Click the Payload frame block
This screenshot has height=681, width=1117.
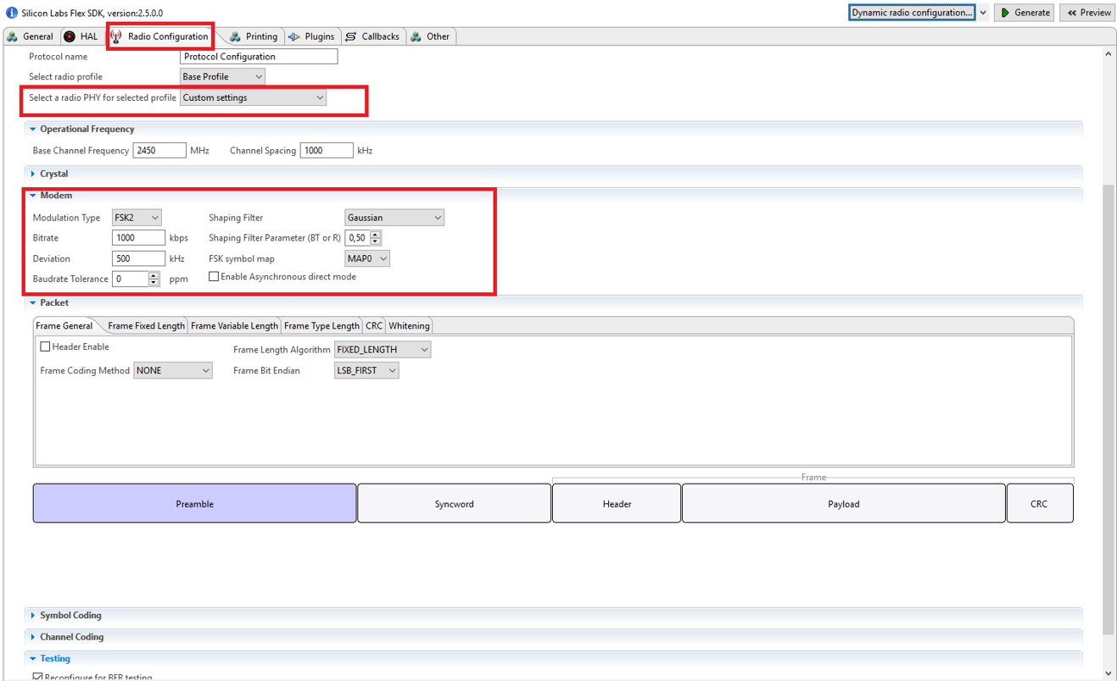(x=843, y=504)
